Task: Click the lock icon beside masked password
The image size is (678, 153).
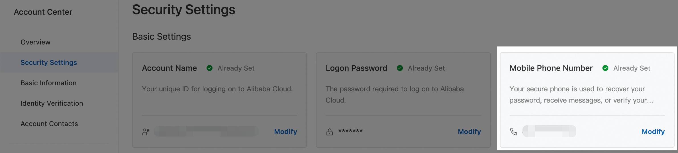Action: (330, 132)
